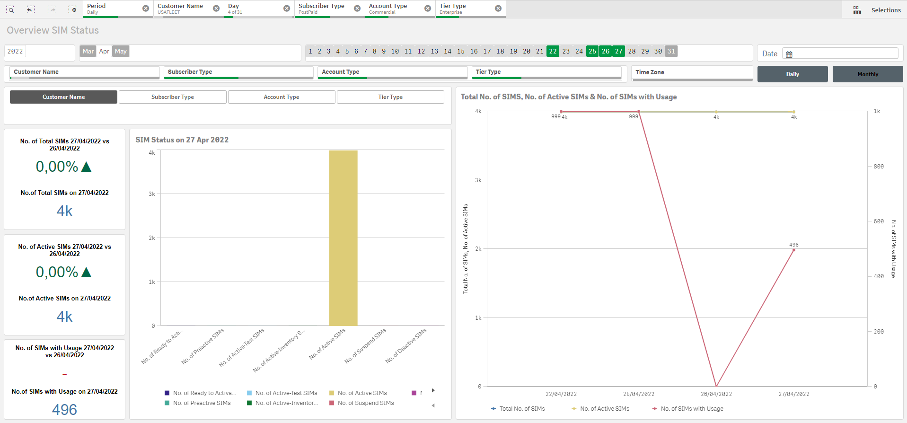Switch to the Tier Type tab
Viewport: 907px width, 423px height.
tap(390, 97)
